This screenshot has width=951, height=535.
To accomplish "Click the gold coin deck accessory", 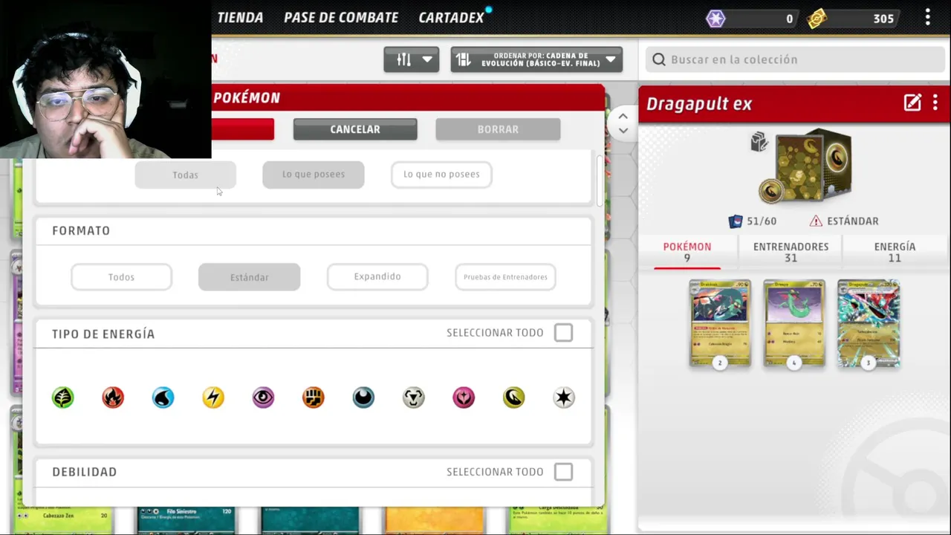I will (x=771, y=192).
